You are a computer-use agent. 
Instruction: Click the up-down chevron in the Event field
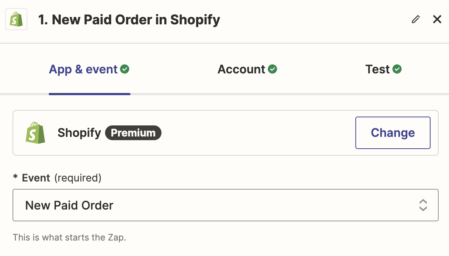click(x=423, y=205)
